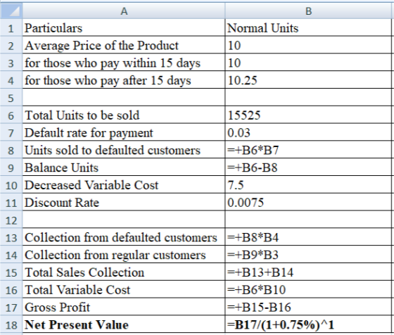
Task: Click formula cell =+B6*B10
Action: (x=309, y=289)
